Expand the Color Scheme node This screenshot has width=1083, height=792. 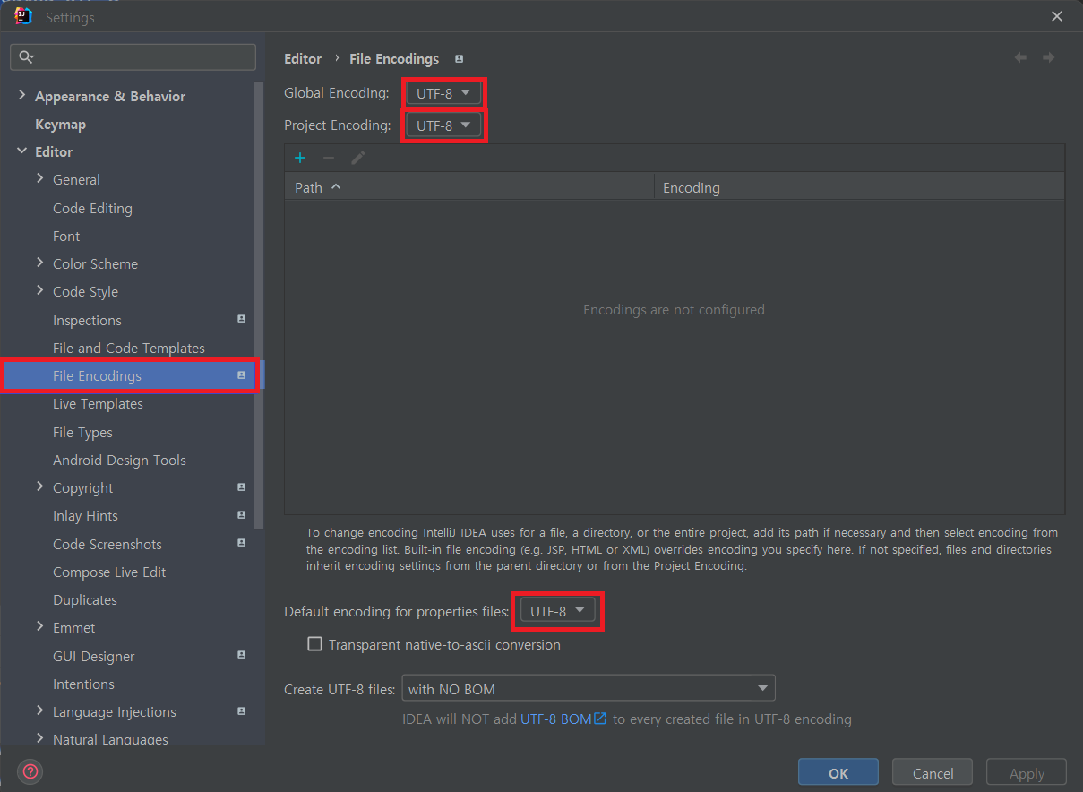tap(39, 263)
